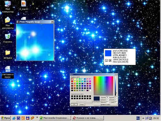The width and height of the screenshot is (161, 121).
Task: Click the tray icon left of the clock
Action: pyautogui.click(x=150, y=118)
